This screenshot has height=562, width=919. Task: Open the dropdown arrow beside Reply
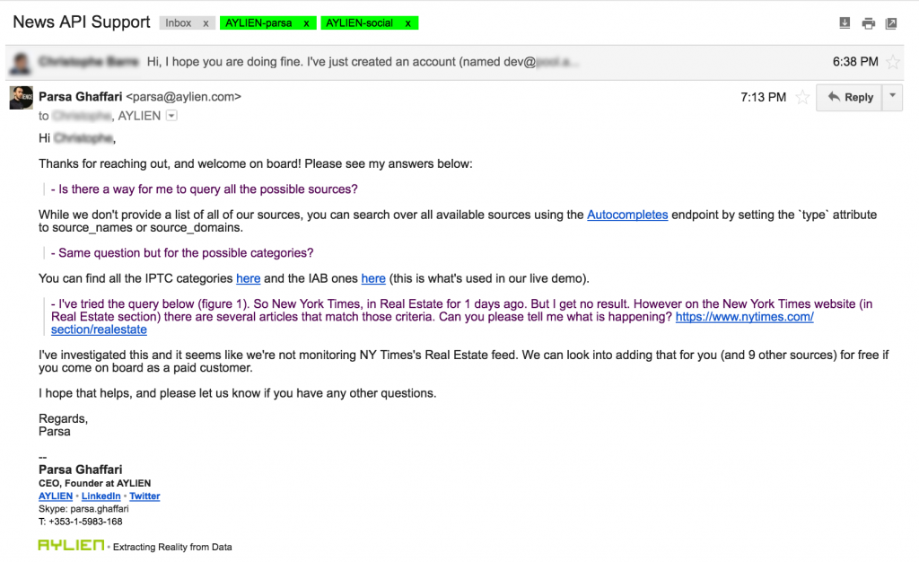click(892, 97)
